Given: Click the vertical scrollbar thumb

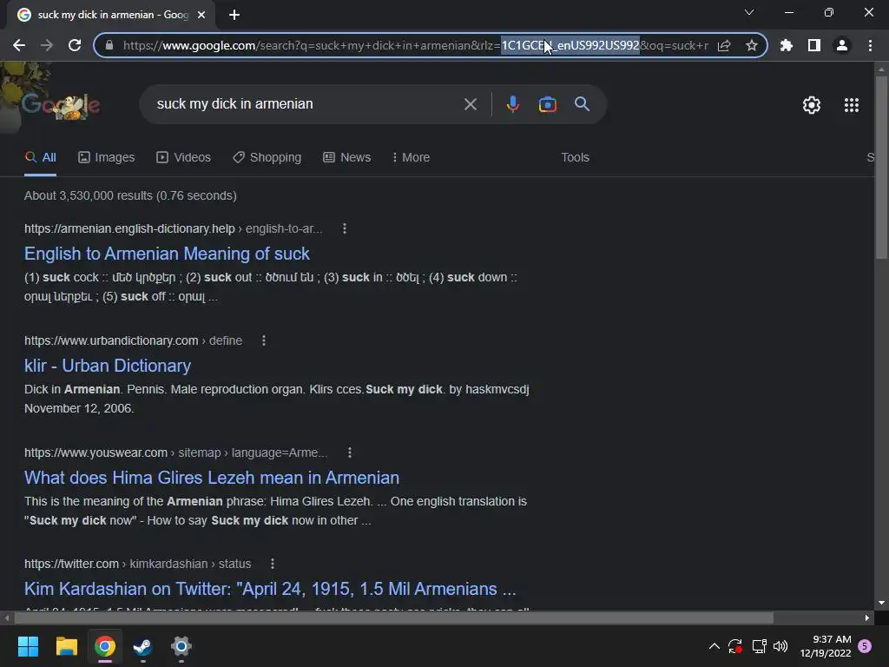Looking at the screenshot, I should tap(881, 168).
